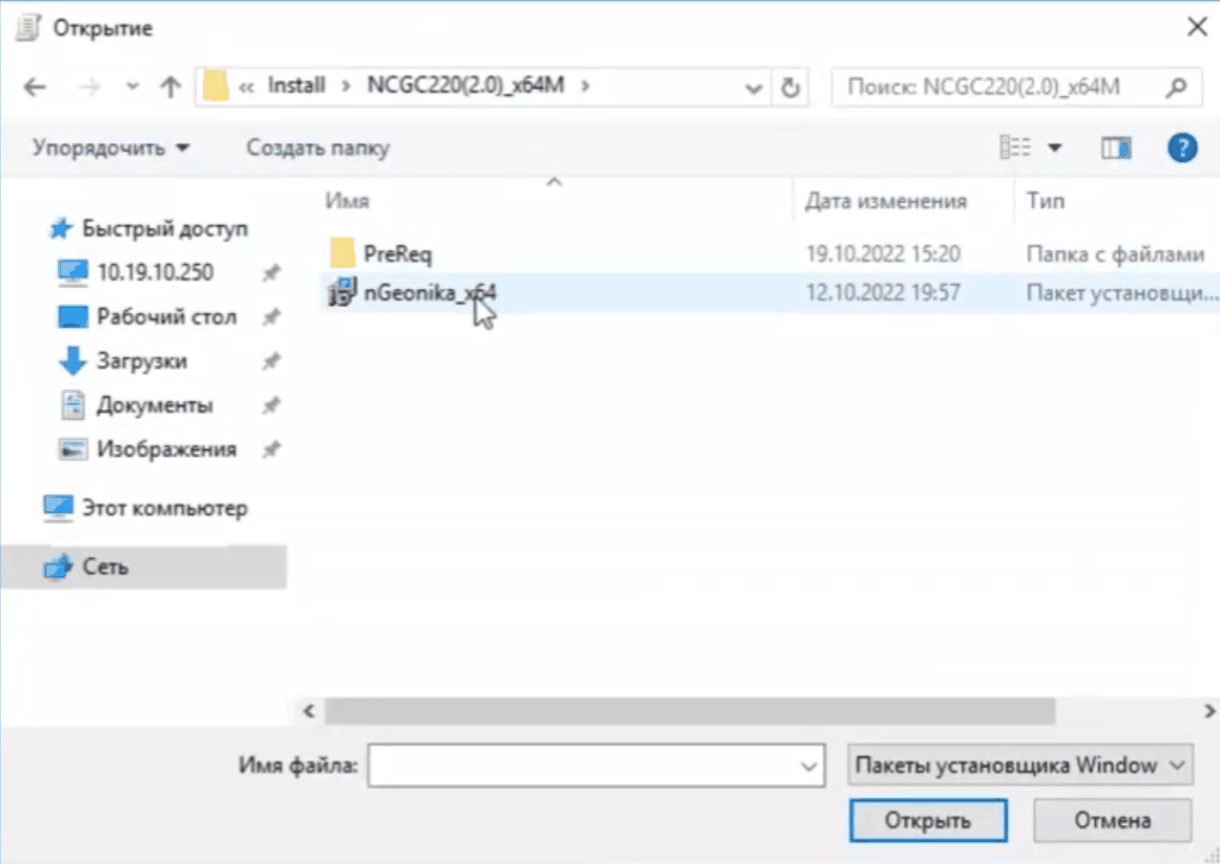
Task: Close the Открытие dialog
Action: tap(1196, 27)
